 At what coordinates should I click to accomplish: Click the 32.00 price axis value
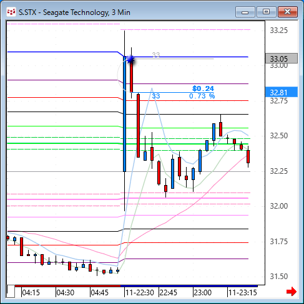[x=279, y=206]
